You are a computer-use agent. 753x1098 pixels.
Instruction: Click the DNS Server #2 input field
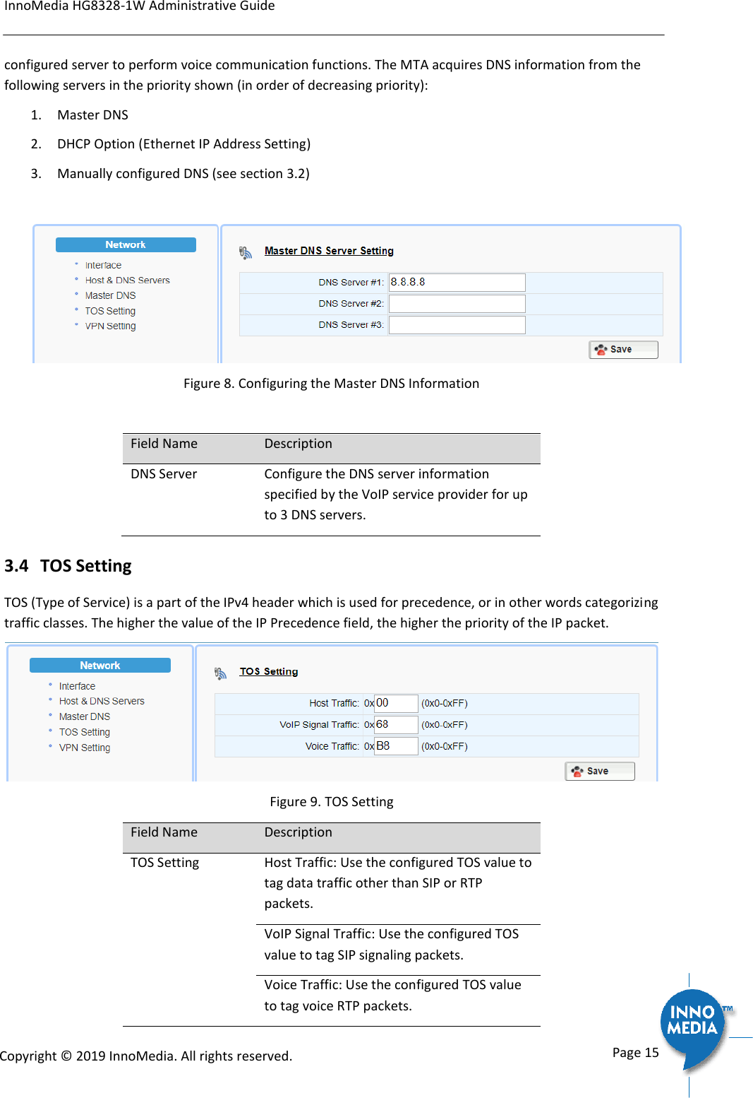pyautogui.click(x=457, y=302)
